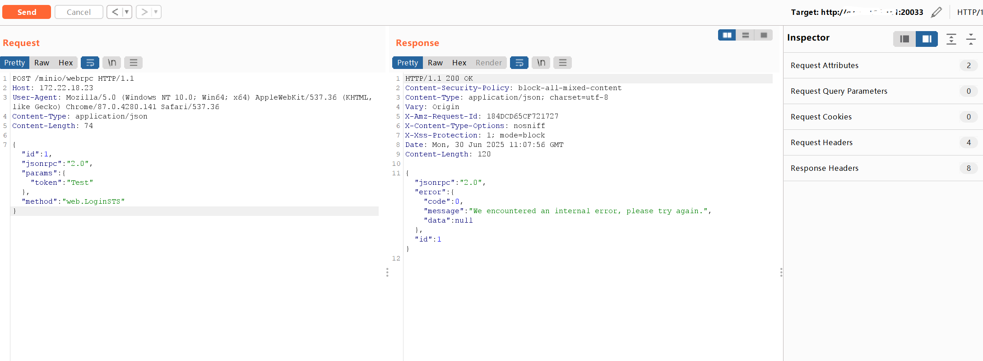
Task: Click the request Content-Length: 74 line
Action: [52, 126]
